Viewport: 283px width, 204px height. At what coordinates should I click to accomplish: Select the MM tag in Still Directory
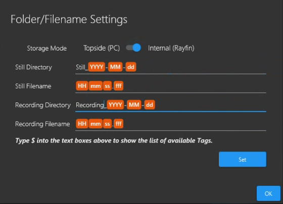pyautogui.click(x=115, y=67)
